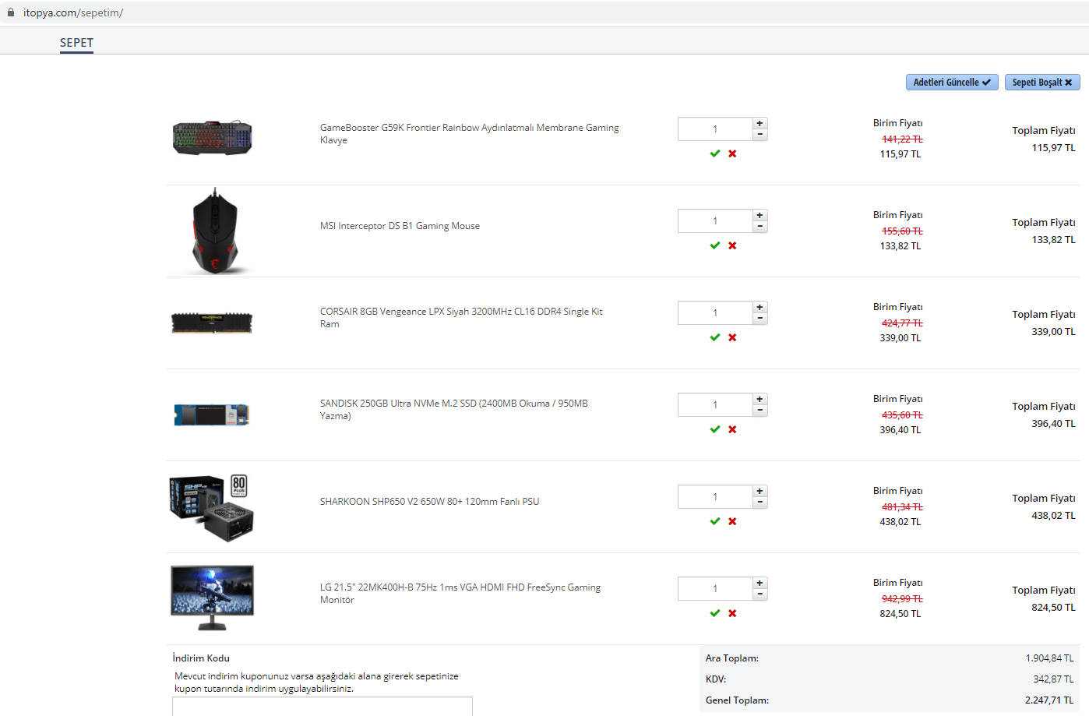Click the browser address bar URL
Image resolution: width=1089 pixels, height=716 pixels.
point(73,12)
